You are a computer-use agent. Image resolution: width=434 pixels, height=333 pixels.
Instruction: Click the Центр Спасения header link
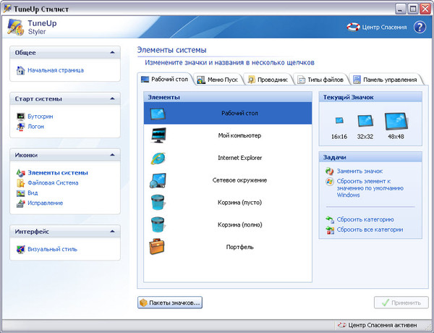pyautogui.click(x=384, y=28)
